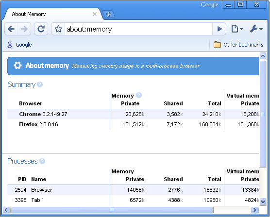
Task: Click the horizontal scrollbar thumb
Action: click(112, 210)
